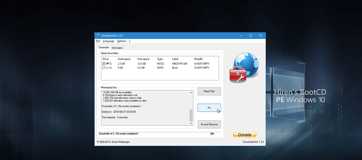Click the globe and toolbox logo
The image size is (362, 160).
click(244, 67)
